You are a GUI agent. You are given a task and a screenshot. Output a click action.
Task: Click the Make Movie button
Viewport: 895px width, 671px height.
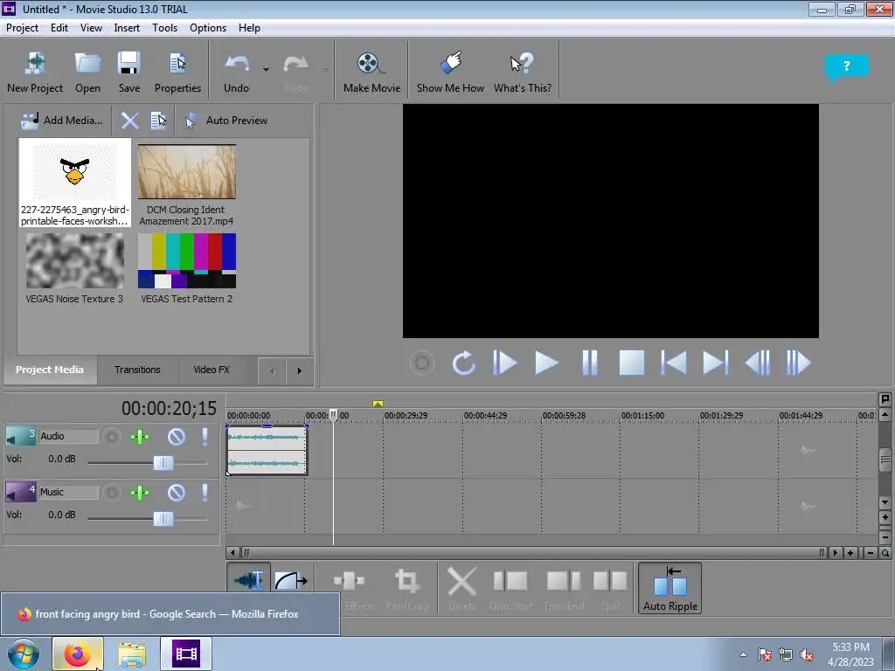pyautogui.click(x=371, y=72)
